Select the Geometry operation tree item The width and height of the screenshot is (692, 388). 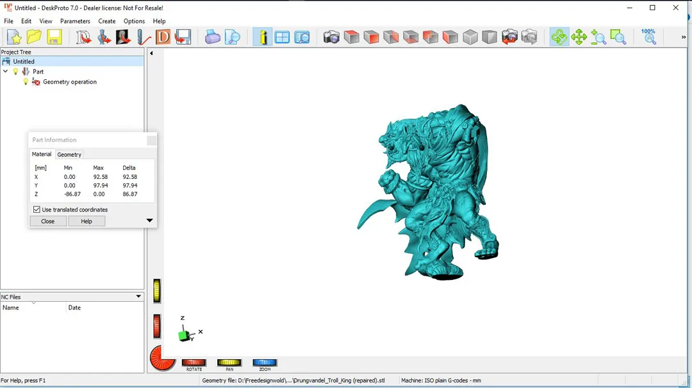[70, 82]
